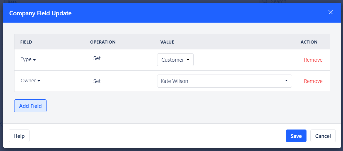Click the Company Field Update title

pyautogui.click(x=40, y=13)
